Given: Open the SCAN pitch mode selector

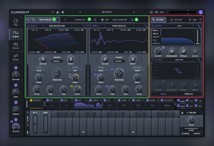Looking at the screenshot, I should (39, 71).
